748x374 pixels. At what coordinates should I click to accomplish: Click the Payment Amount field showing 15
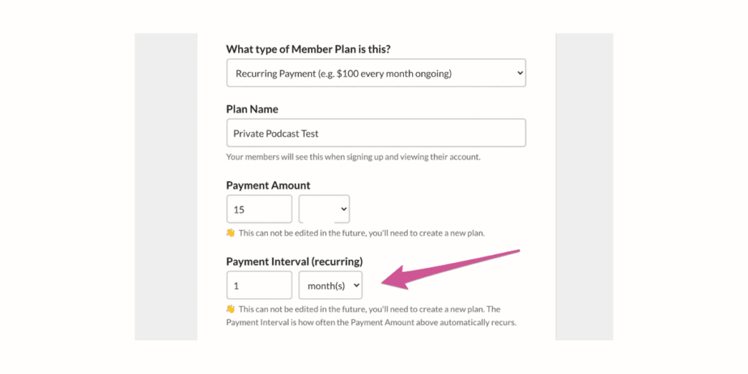(259, 209)
